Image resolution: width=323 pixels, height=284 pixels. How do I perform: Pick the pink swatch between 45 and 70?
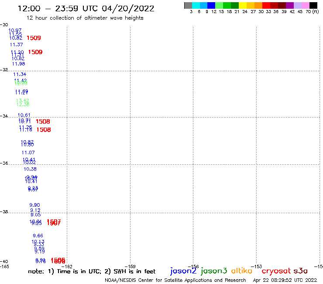[x=305, y=5]
